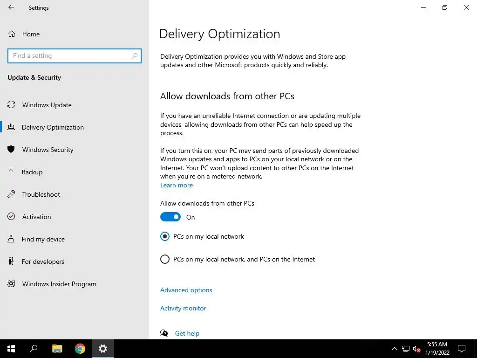Click the Delivery Optimization page heading
This screenshot has height=358, width=477.
pyautogui.click(x=220, y=34)
